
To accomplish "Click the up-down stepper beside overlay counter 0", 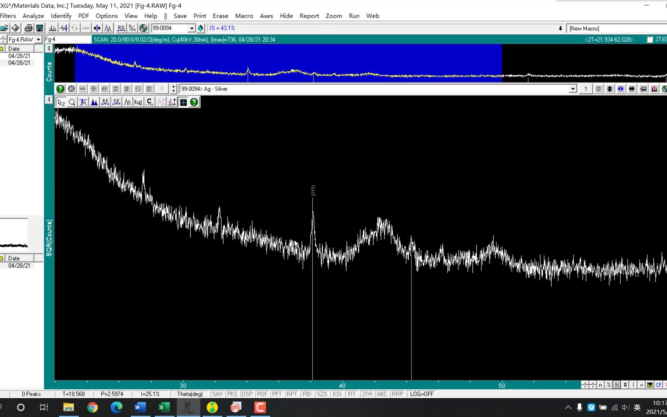I will pos(173,89).
